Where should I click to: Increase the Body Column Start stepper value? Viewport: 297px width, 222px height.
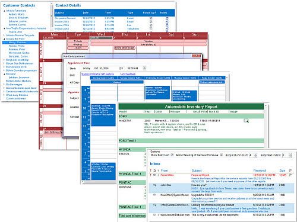255,154
